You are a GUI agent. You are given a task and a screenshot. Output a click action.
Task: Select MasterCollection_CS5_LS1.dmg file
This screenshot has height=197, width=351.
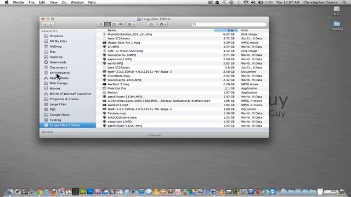pos(182,34)
